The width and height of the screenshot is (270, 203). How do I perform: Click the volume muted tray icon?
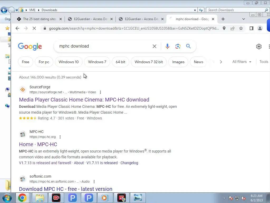[x=243, y=198]
